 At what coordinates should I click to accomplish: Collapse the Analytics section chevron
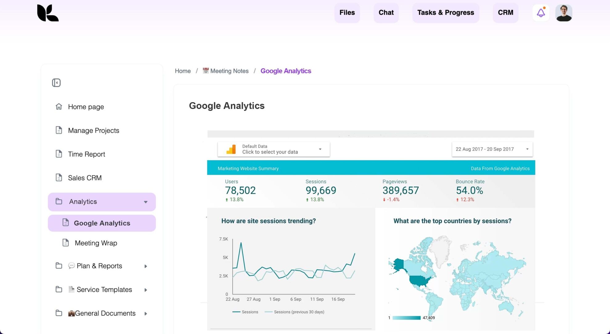(145, 202)
